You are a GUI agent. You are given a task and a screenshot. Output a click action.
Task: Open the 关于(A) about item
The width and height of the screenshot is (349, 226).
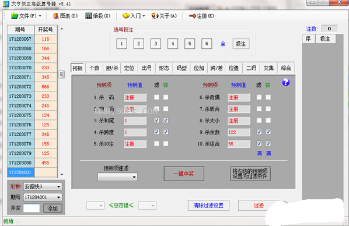tap(164, 16)
